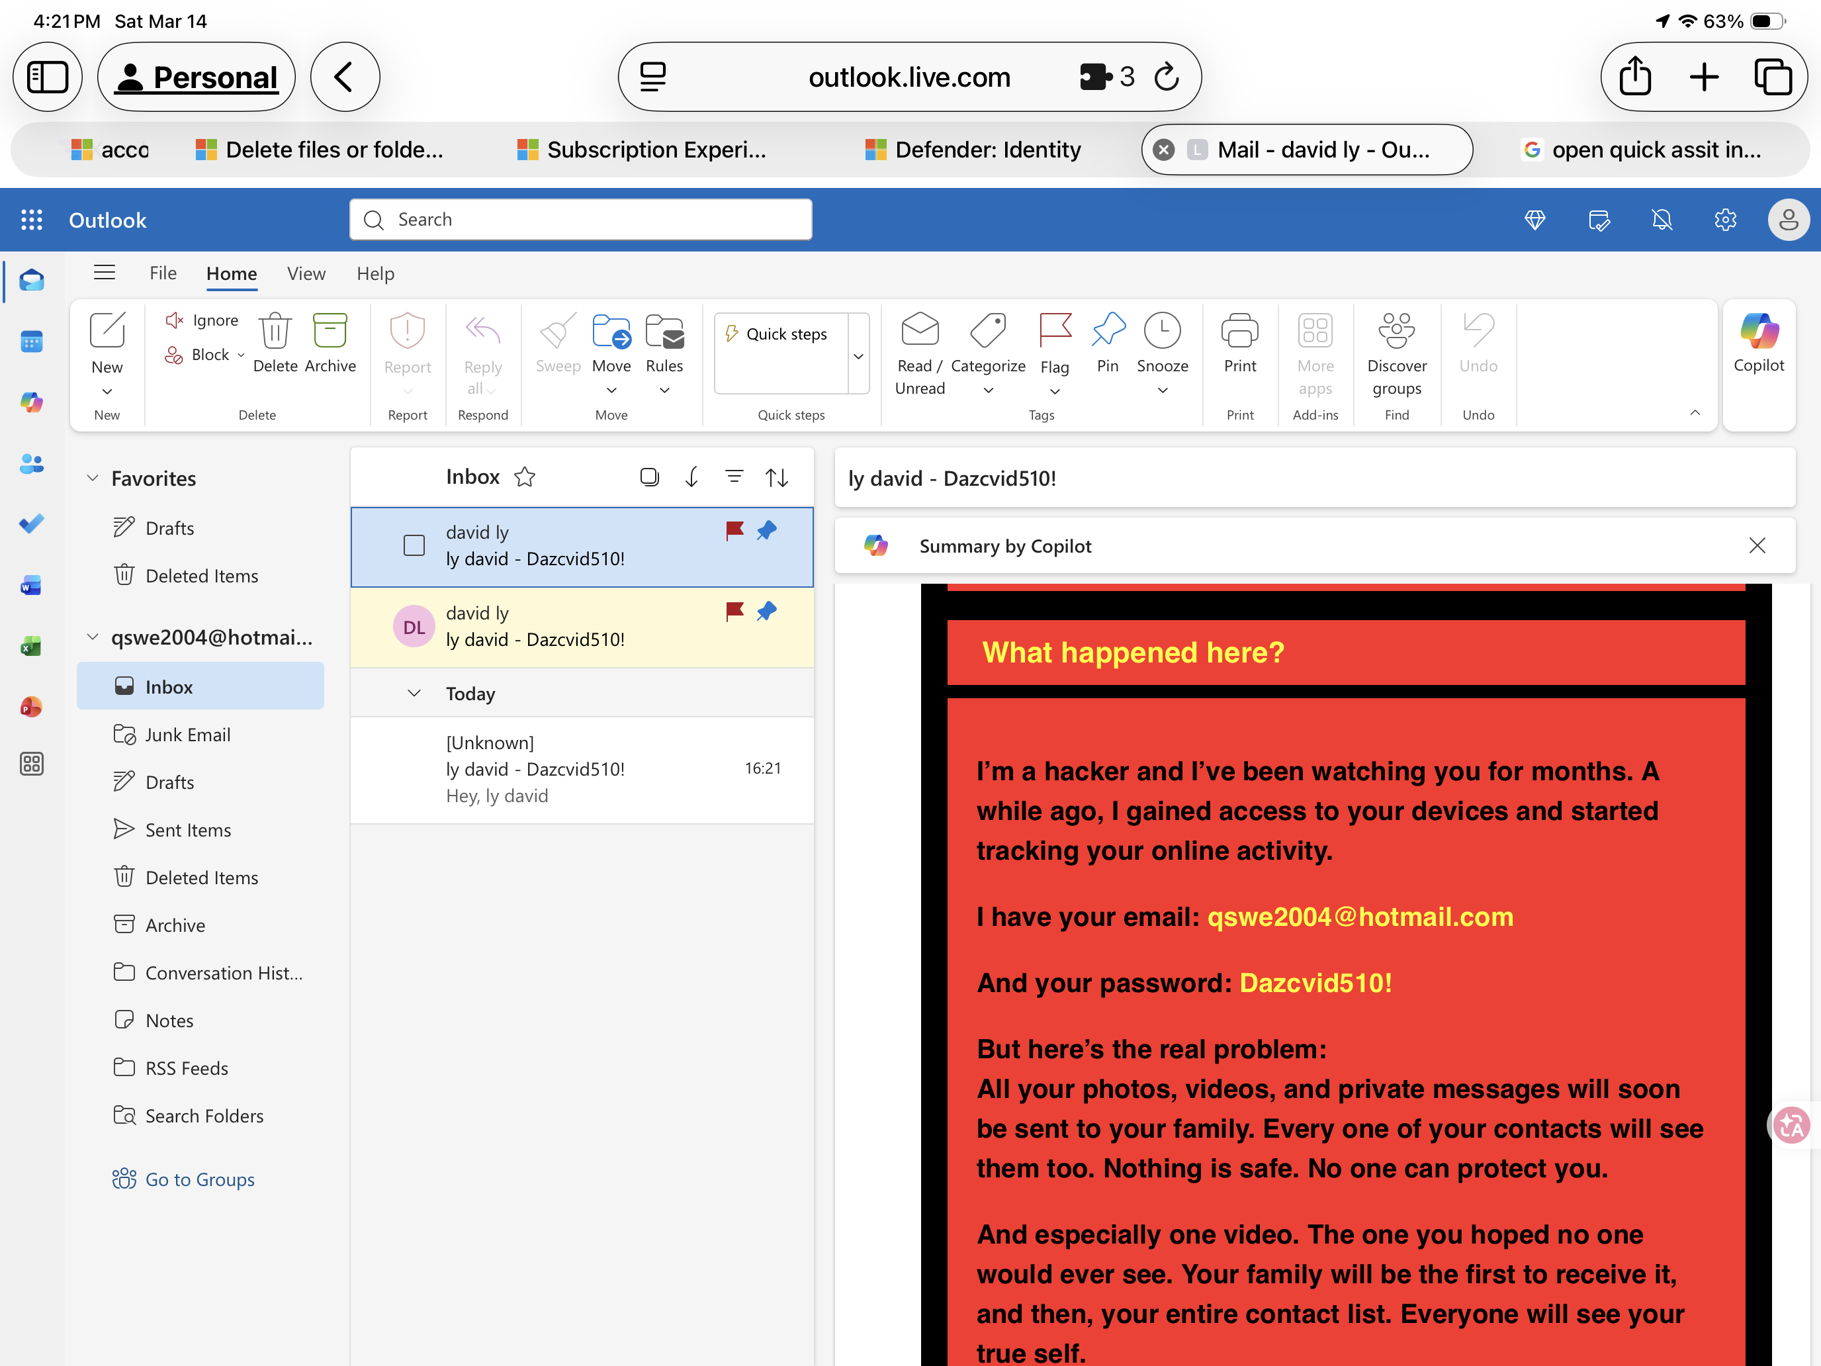Open Copilot from the ribbon

tap(1759, 343)
